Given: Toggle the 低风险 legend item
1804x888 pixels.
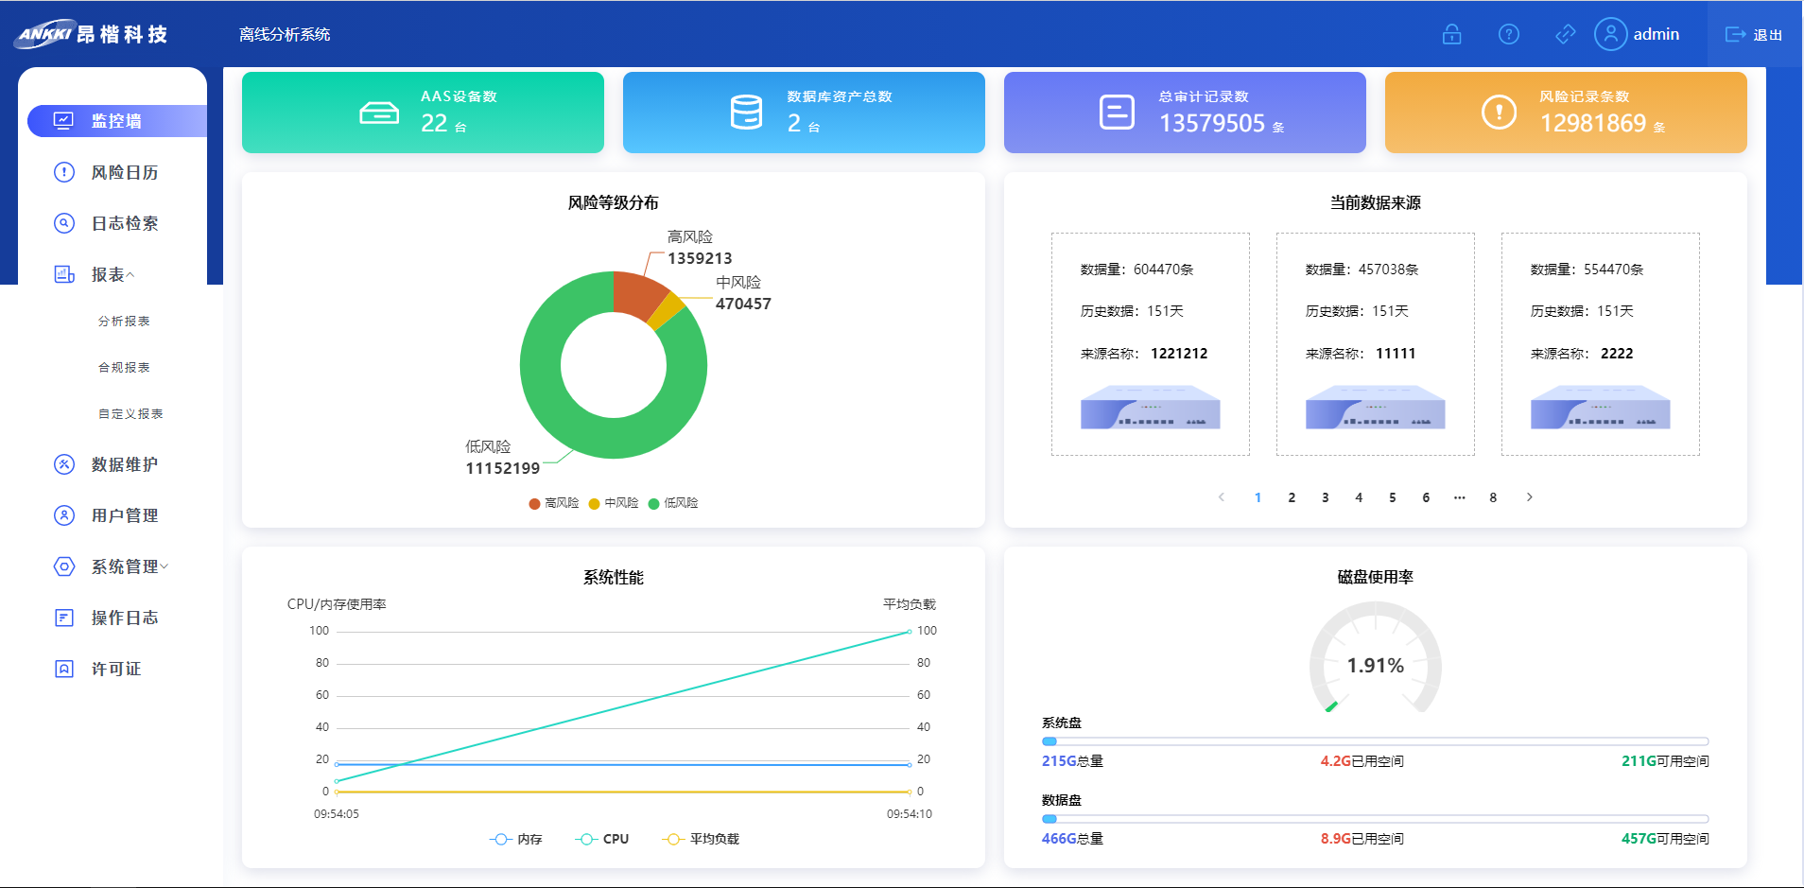Looking at the screenshot, I should click(x=673, y=503).
